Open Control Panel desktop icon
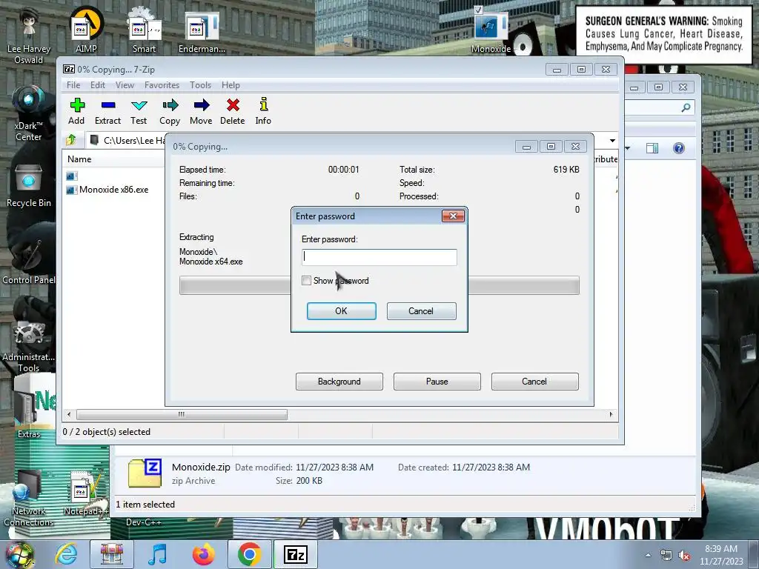This screenshot has width=759, height=569. (x=29, y=262)
